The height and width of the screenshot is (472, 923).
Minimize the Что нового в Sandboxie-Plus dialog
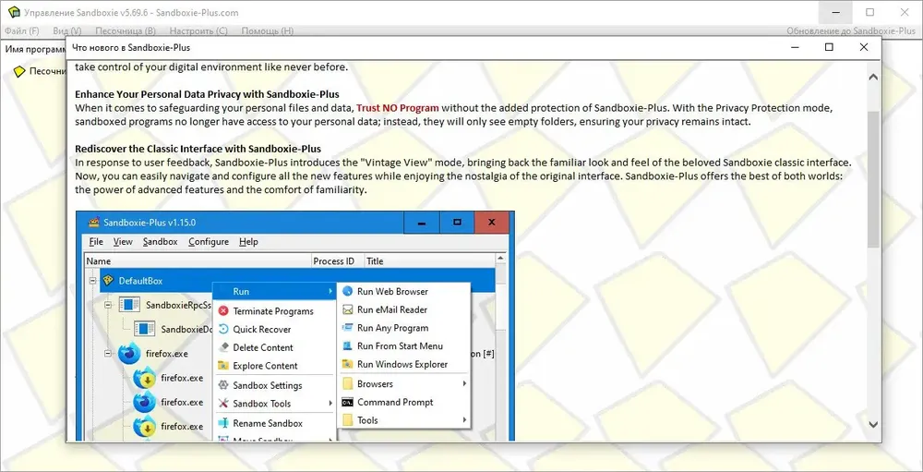[794, 47]
